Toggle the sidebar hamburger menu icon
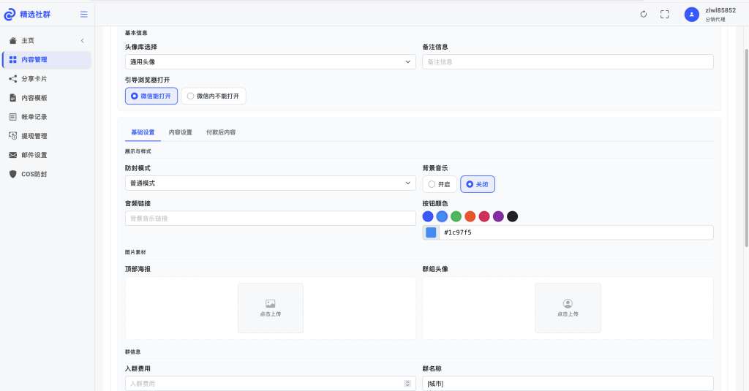The height and width of the screenshot is (391, 749). (x=83, y=15)
